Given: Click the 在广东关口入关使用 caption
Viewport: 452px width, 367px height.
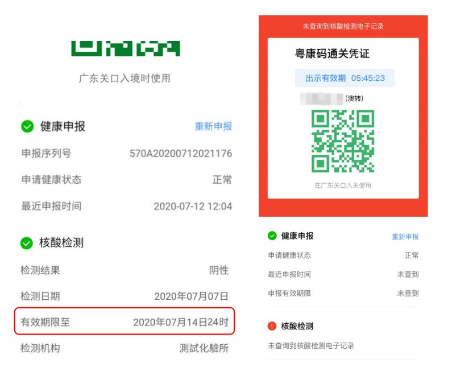Looking at the screenshot, I should click(x=343, y=185).
